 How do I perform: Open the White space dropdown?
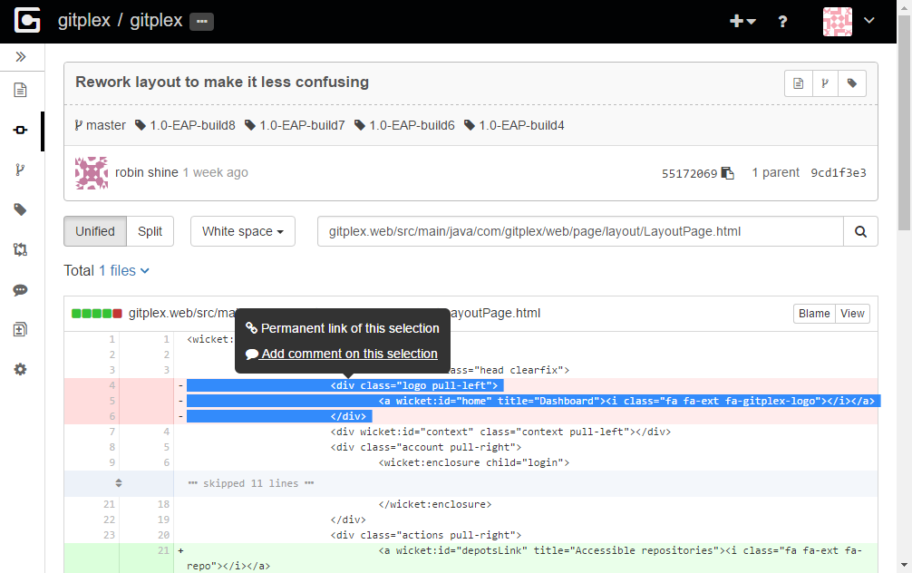(243, 231)
